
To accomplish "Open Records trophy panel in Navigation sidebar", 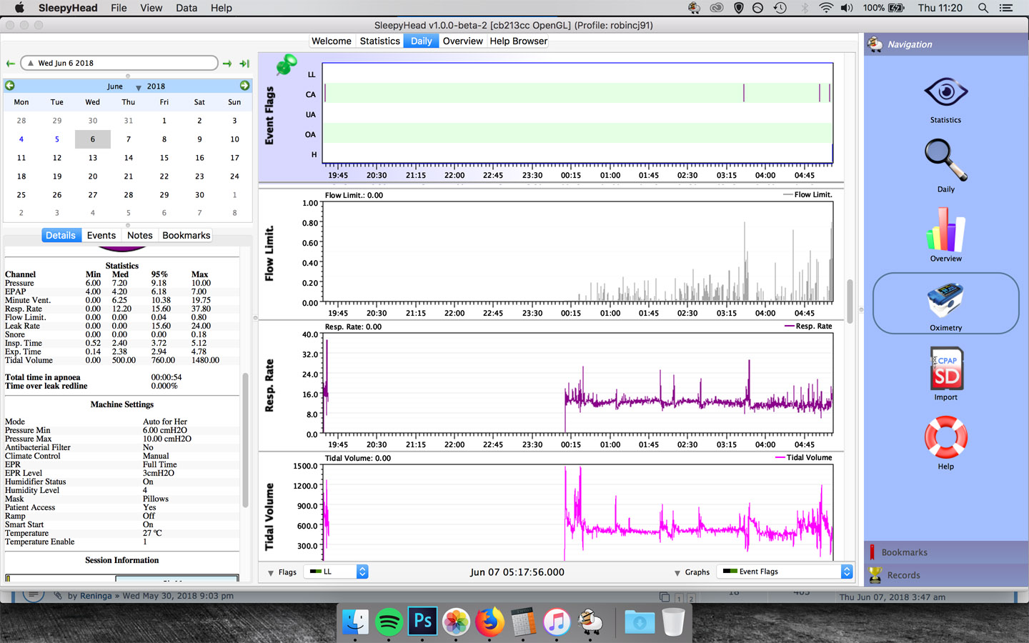I will [946, 575].
